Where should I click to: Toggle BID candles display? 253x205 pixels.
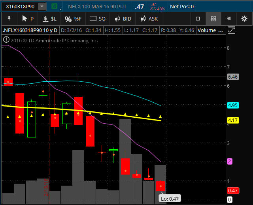[123, 19]
